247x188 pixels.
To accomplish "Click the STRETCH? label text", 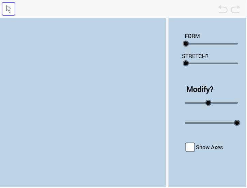I will (195, 56).
